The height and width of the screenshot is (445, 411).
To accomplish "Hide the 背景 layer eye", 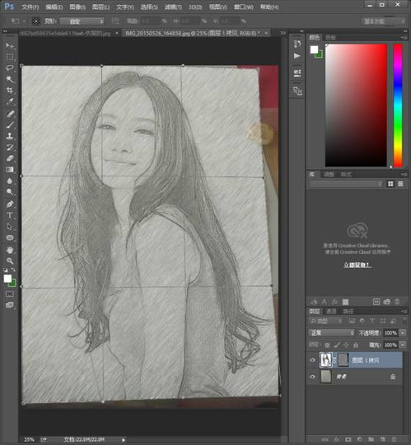I will [313, 377].
